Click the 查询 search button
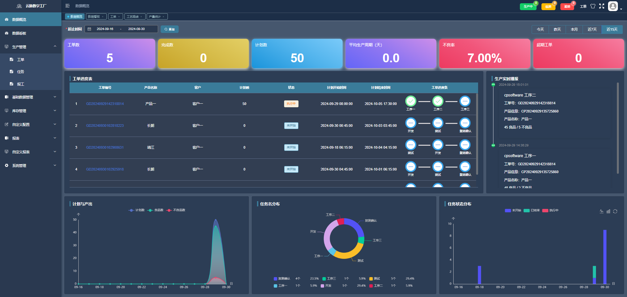 point(169,29)
